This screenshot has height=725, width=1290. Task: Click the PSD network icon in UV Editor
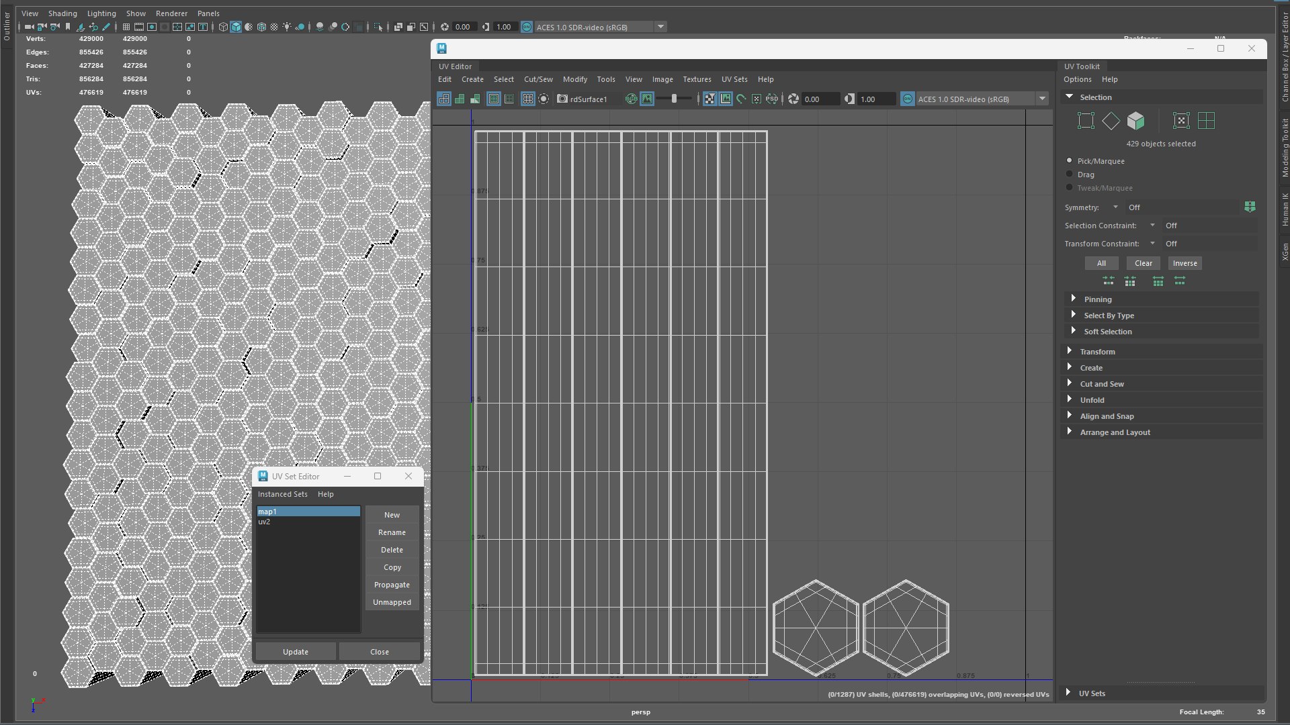click(x=772, y=99)
